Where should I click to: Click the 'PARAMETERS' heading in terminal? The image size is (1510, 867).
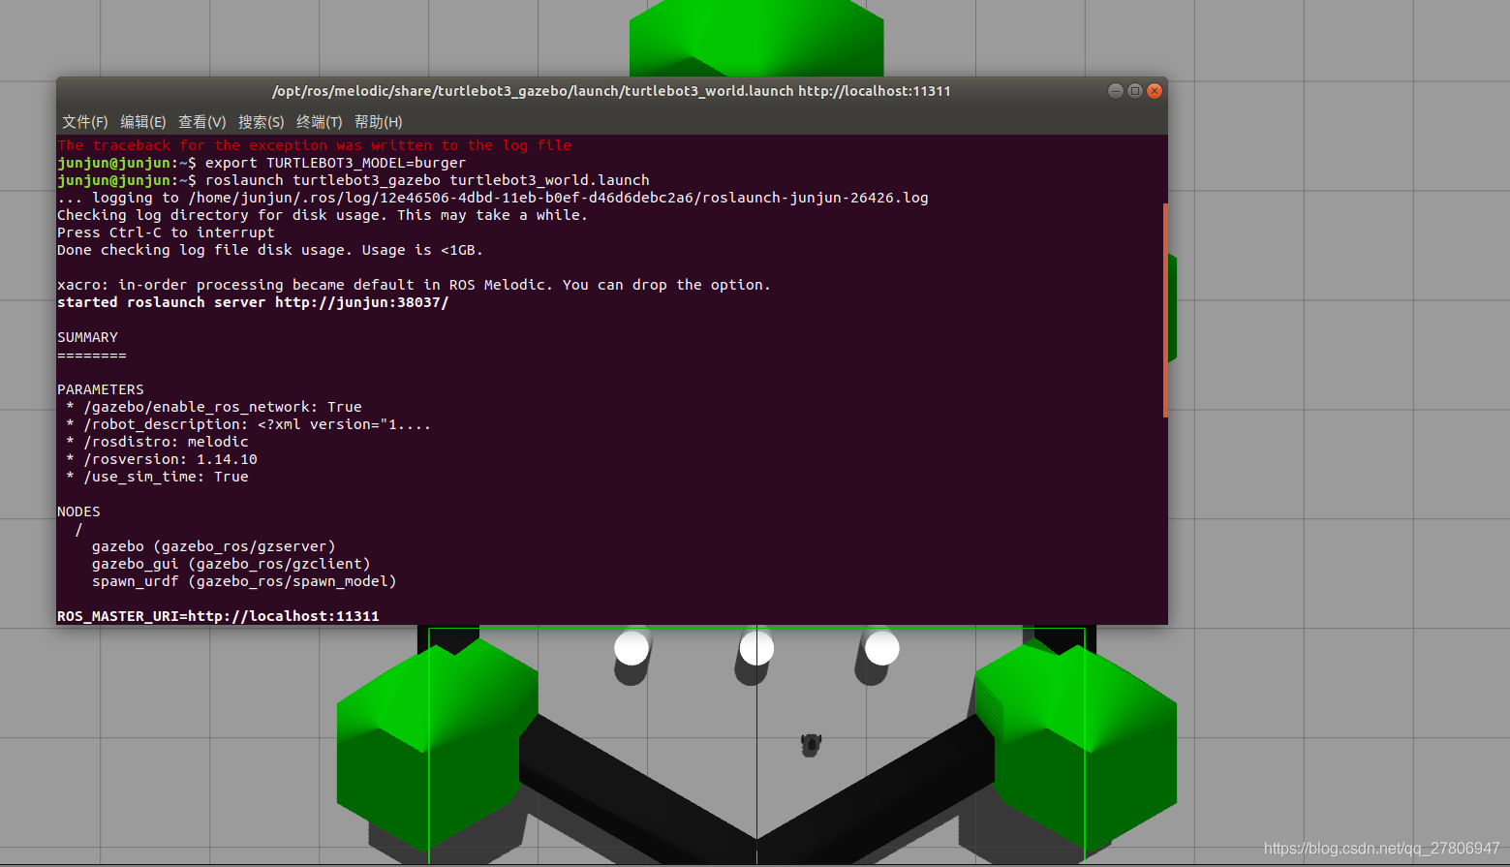(x=101, y=389)
